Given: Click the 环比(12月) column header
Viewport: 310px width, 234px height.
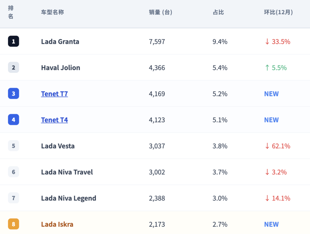Looking at the screenshot, I should (278, 12).
